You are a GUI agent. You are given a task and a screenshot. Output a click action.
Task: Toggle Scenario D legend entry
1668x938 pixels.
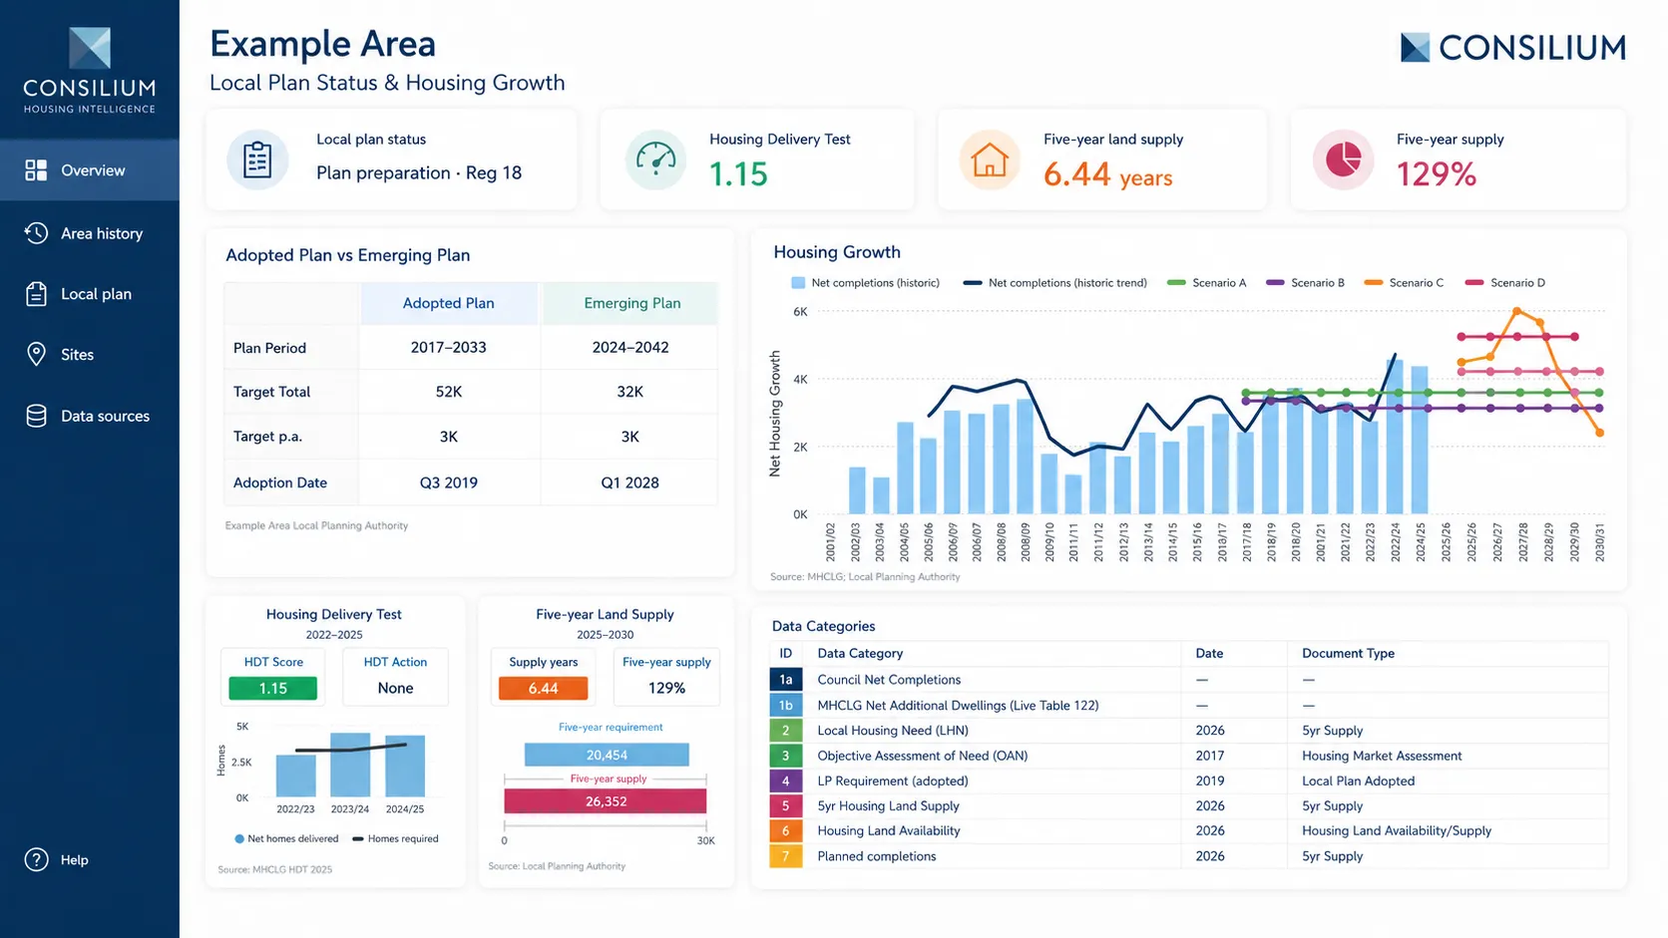coord(1504,283)
